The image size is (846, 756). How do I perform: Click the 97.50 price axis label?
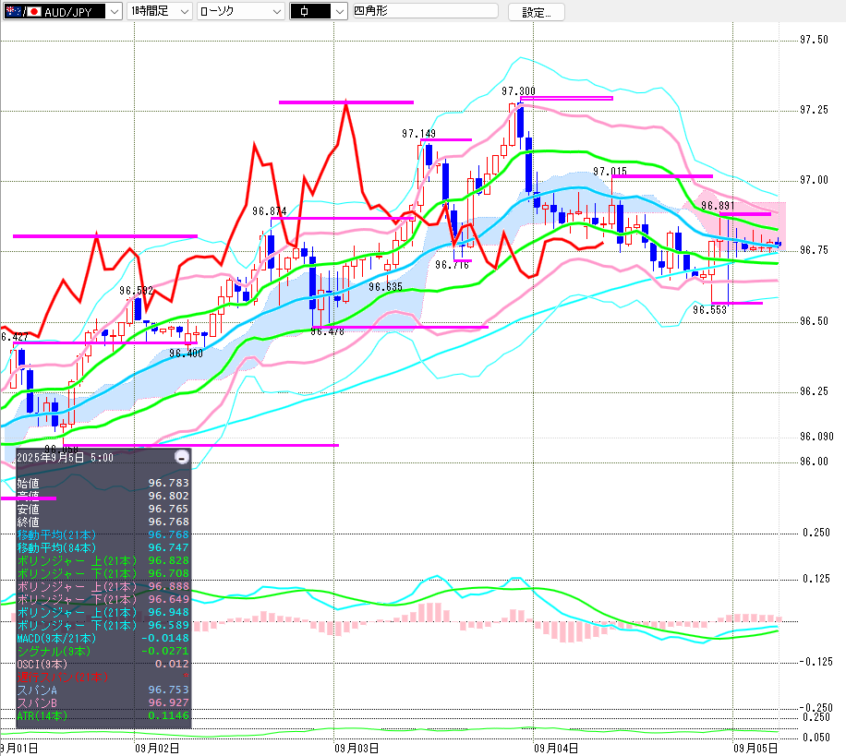pyautogui.click(x=814, y=40)
